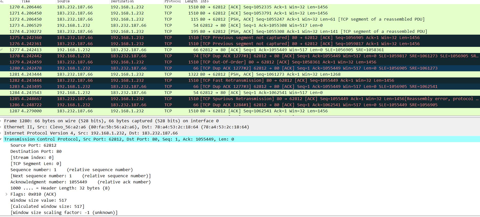
Task: Select packet 1275 'Previous segment not captured'
Action: click(240, 38)
